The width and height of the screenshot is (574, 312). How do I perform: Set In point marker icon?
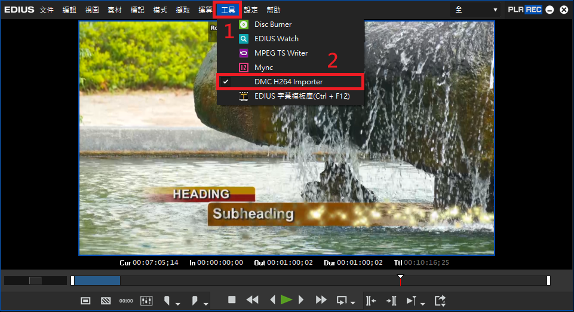point(167,301)
